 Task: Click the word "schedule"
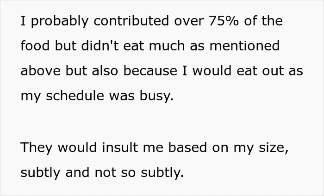click(75, 96)
